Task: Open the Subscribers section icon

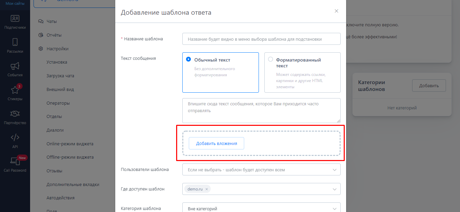Action: [x=15, y=19]
